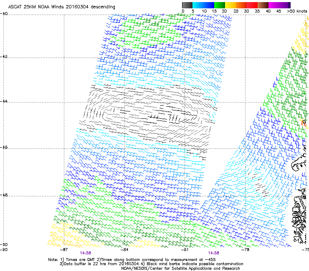Select the gray 0-5 knots legend segment
Screen dimensions: 309x271
click(187, 5)
